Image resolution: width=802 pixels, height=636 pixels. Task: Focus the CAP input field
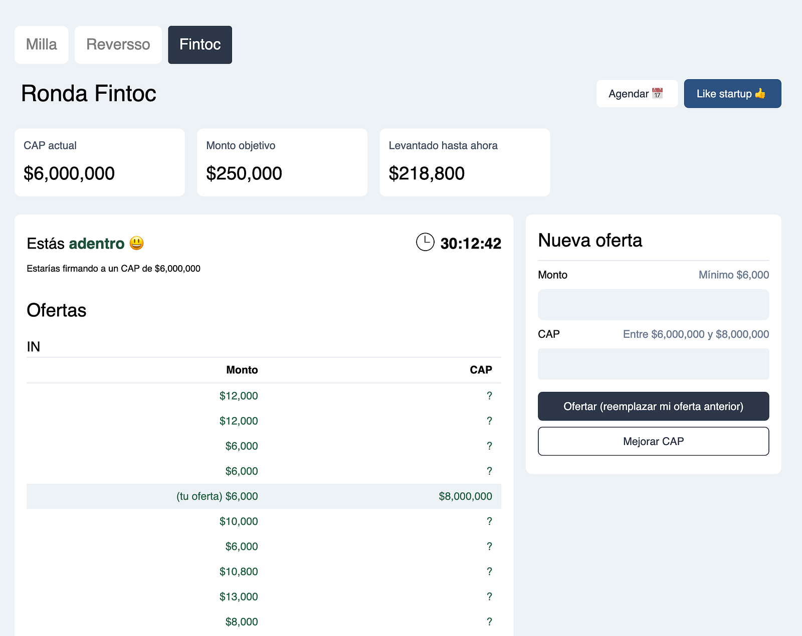tap(653, 364)
